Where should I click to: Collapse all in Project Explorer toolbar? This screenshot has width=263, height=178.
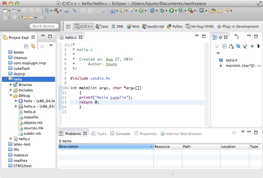point(26,46)
